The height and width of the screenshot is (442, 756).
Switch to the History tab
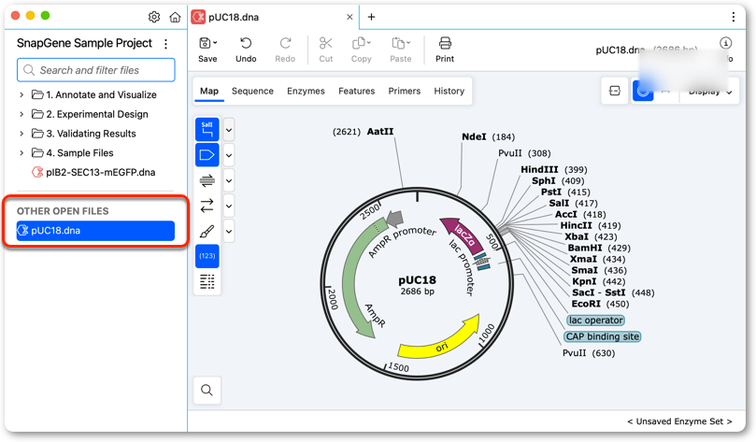tap(449, 91)
